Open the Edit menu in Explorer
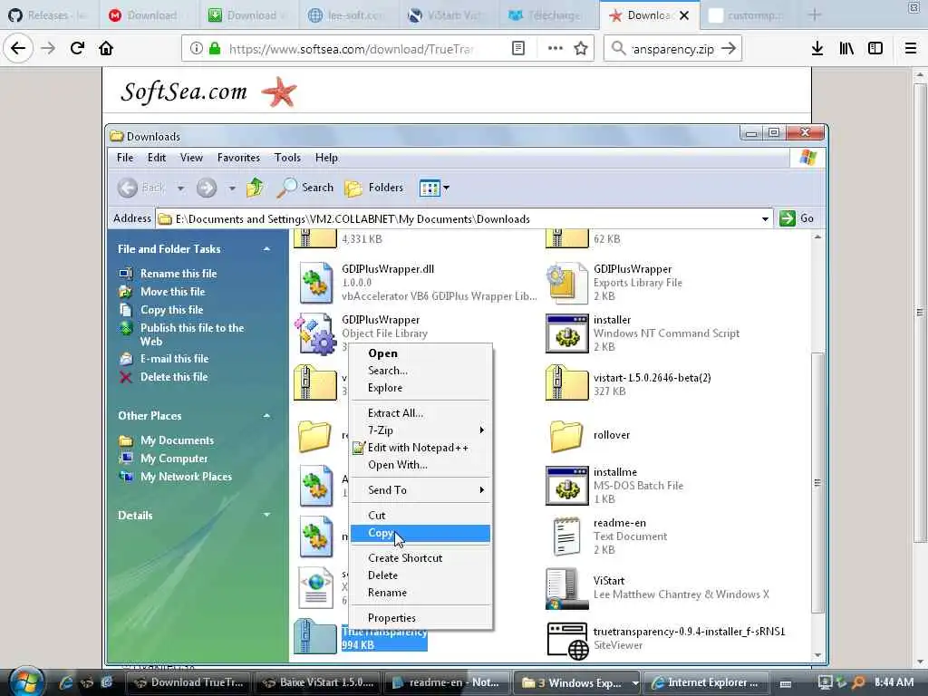This screenshot has height=696, width=928. coord(156,158)
